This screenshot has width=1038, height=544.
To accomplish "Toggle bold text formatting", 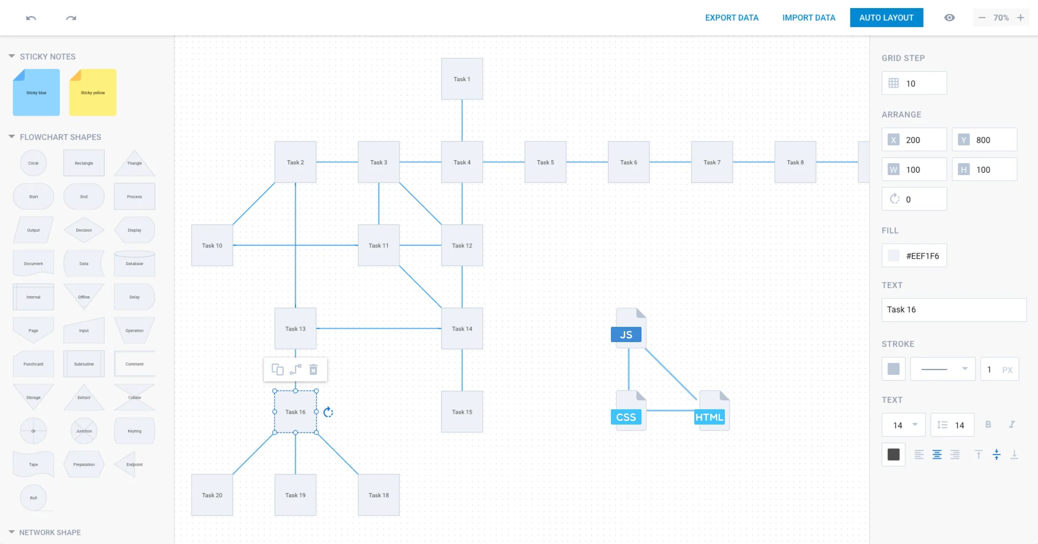I will coord(988,425).
